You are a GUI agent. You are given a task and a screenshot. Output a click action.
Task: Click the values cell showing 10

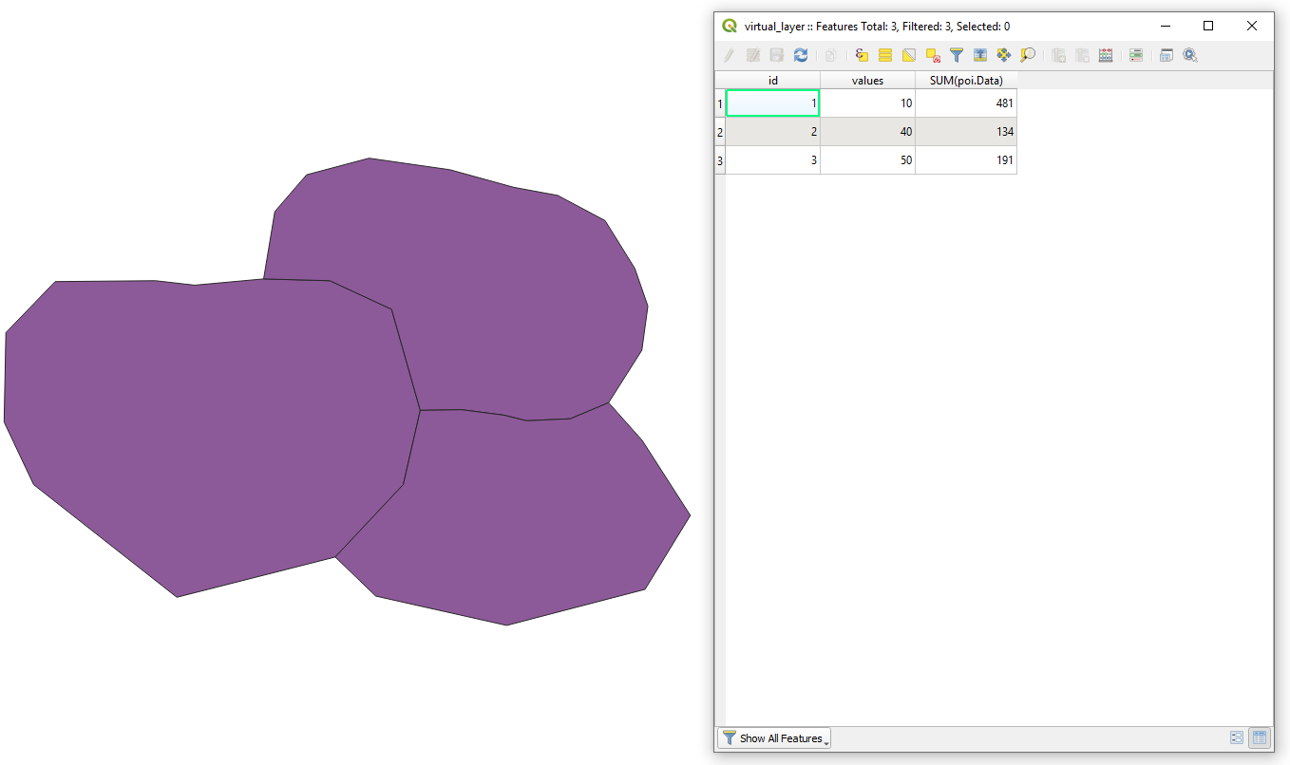click(867, 103)
